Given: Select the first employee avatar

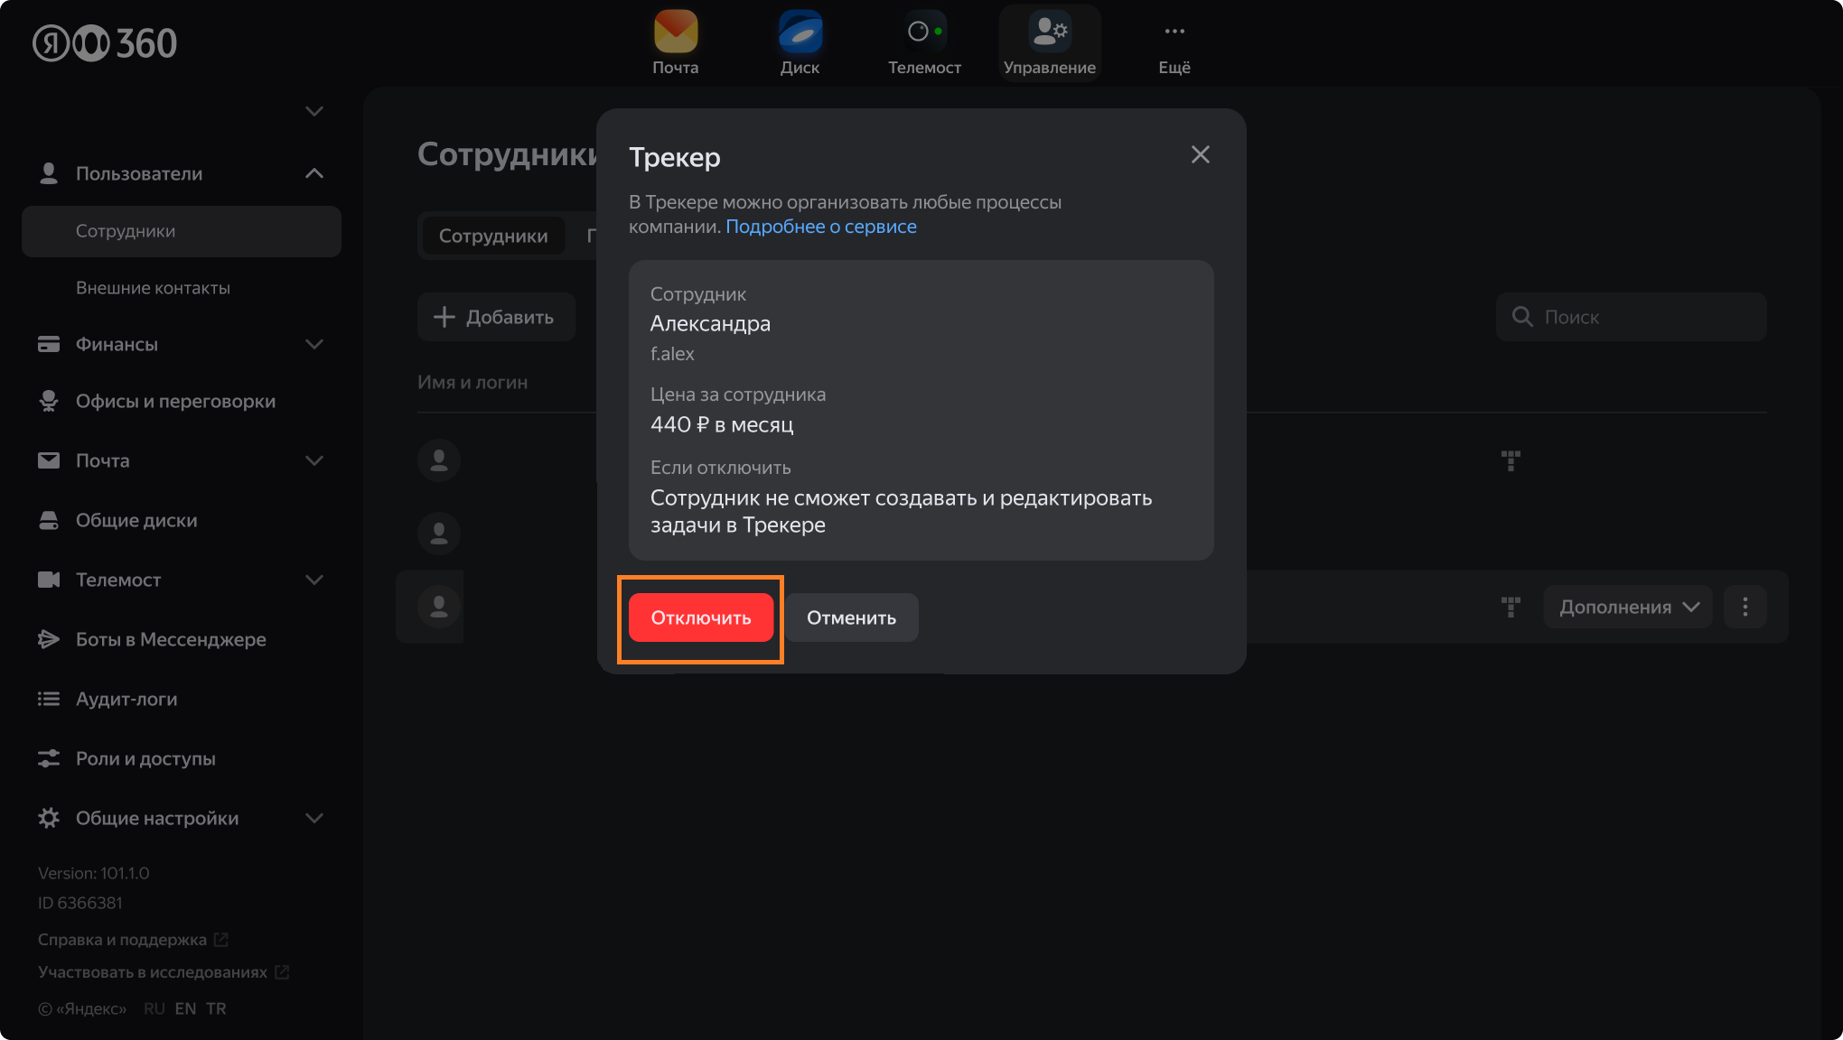Looking at the screenshot, I should [439, 460].
